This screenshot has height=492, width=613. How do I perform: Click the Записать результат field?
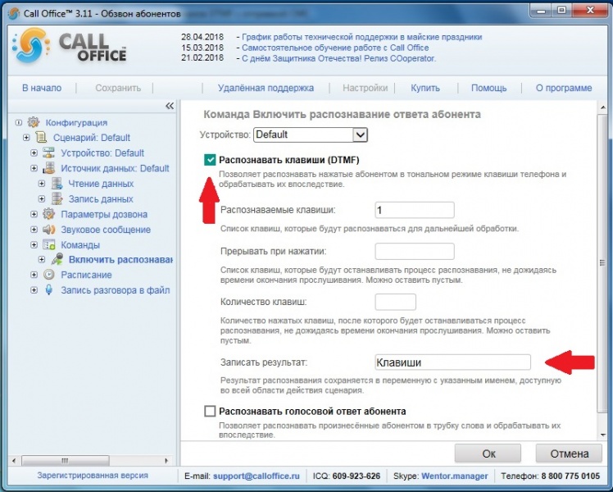click(452, 362)
